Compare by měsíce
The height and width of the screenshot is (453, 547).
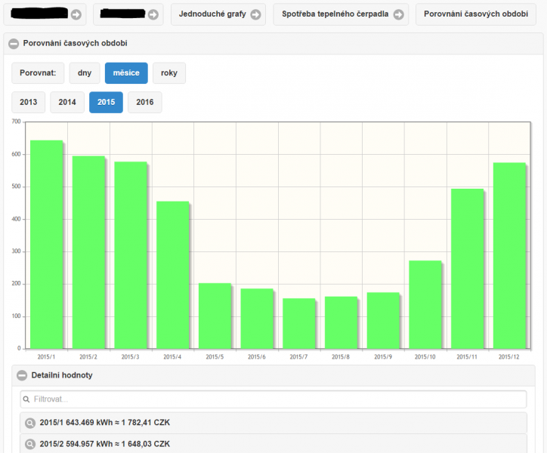pyautogui.click(x=126, y=73)
